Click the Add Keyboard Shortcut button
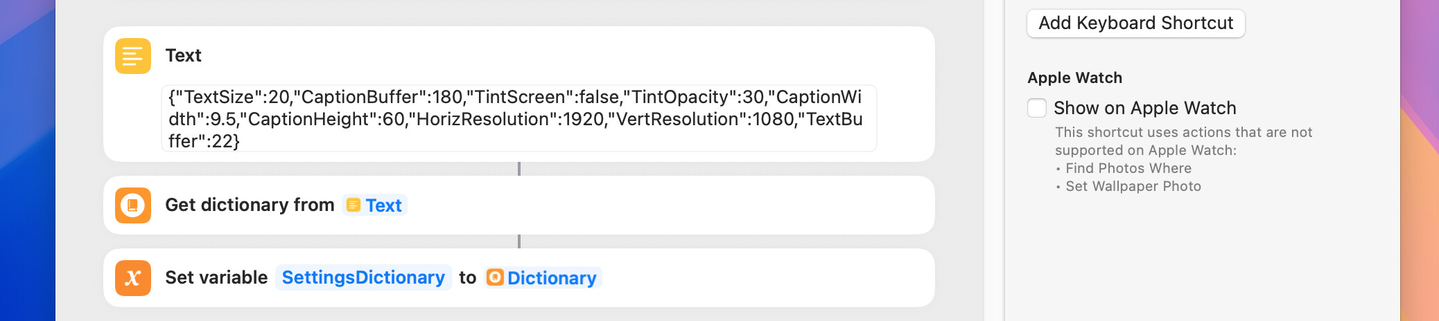The width and height of the screenshot is (1439, 321). pyautogui.click(x=1136, y=24)
